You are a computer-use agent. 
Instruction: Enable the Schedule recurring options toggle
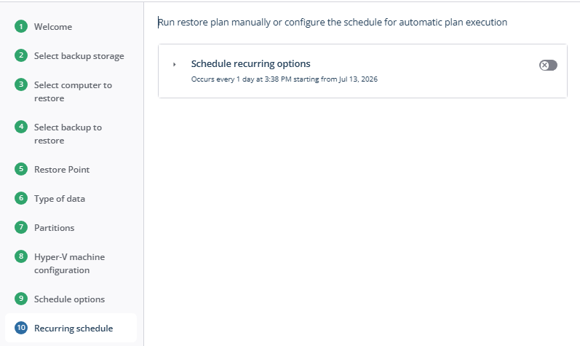click(x=548, y=66)
